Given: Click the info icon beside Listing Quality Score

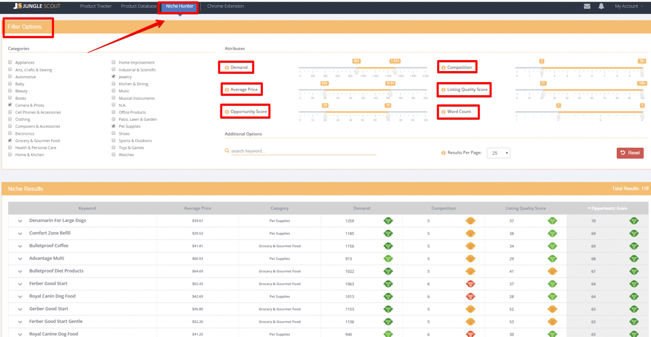Looking at the screenshot, I should pos(443,90).
